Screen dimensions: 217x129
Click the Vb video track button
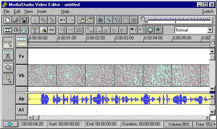pyautogui.click(x=22, y=76)
